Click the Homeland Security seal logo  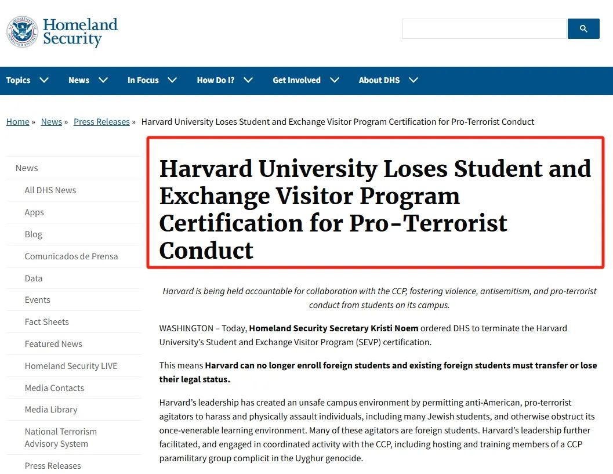point(22,32)
